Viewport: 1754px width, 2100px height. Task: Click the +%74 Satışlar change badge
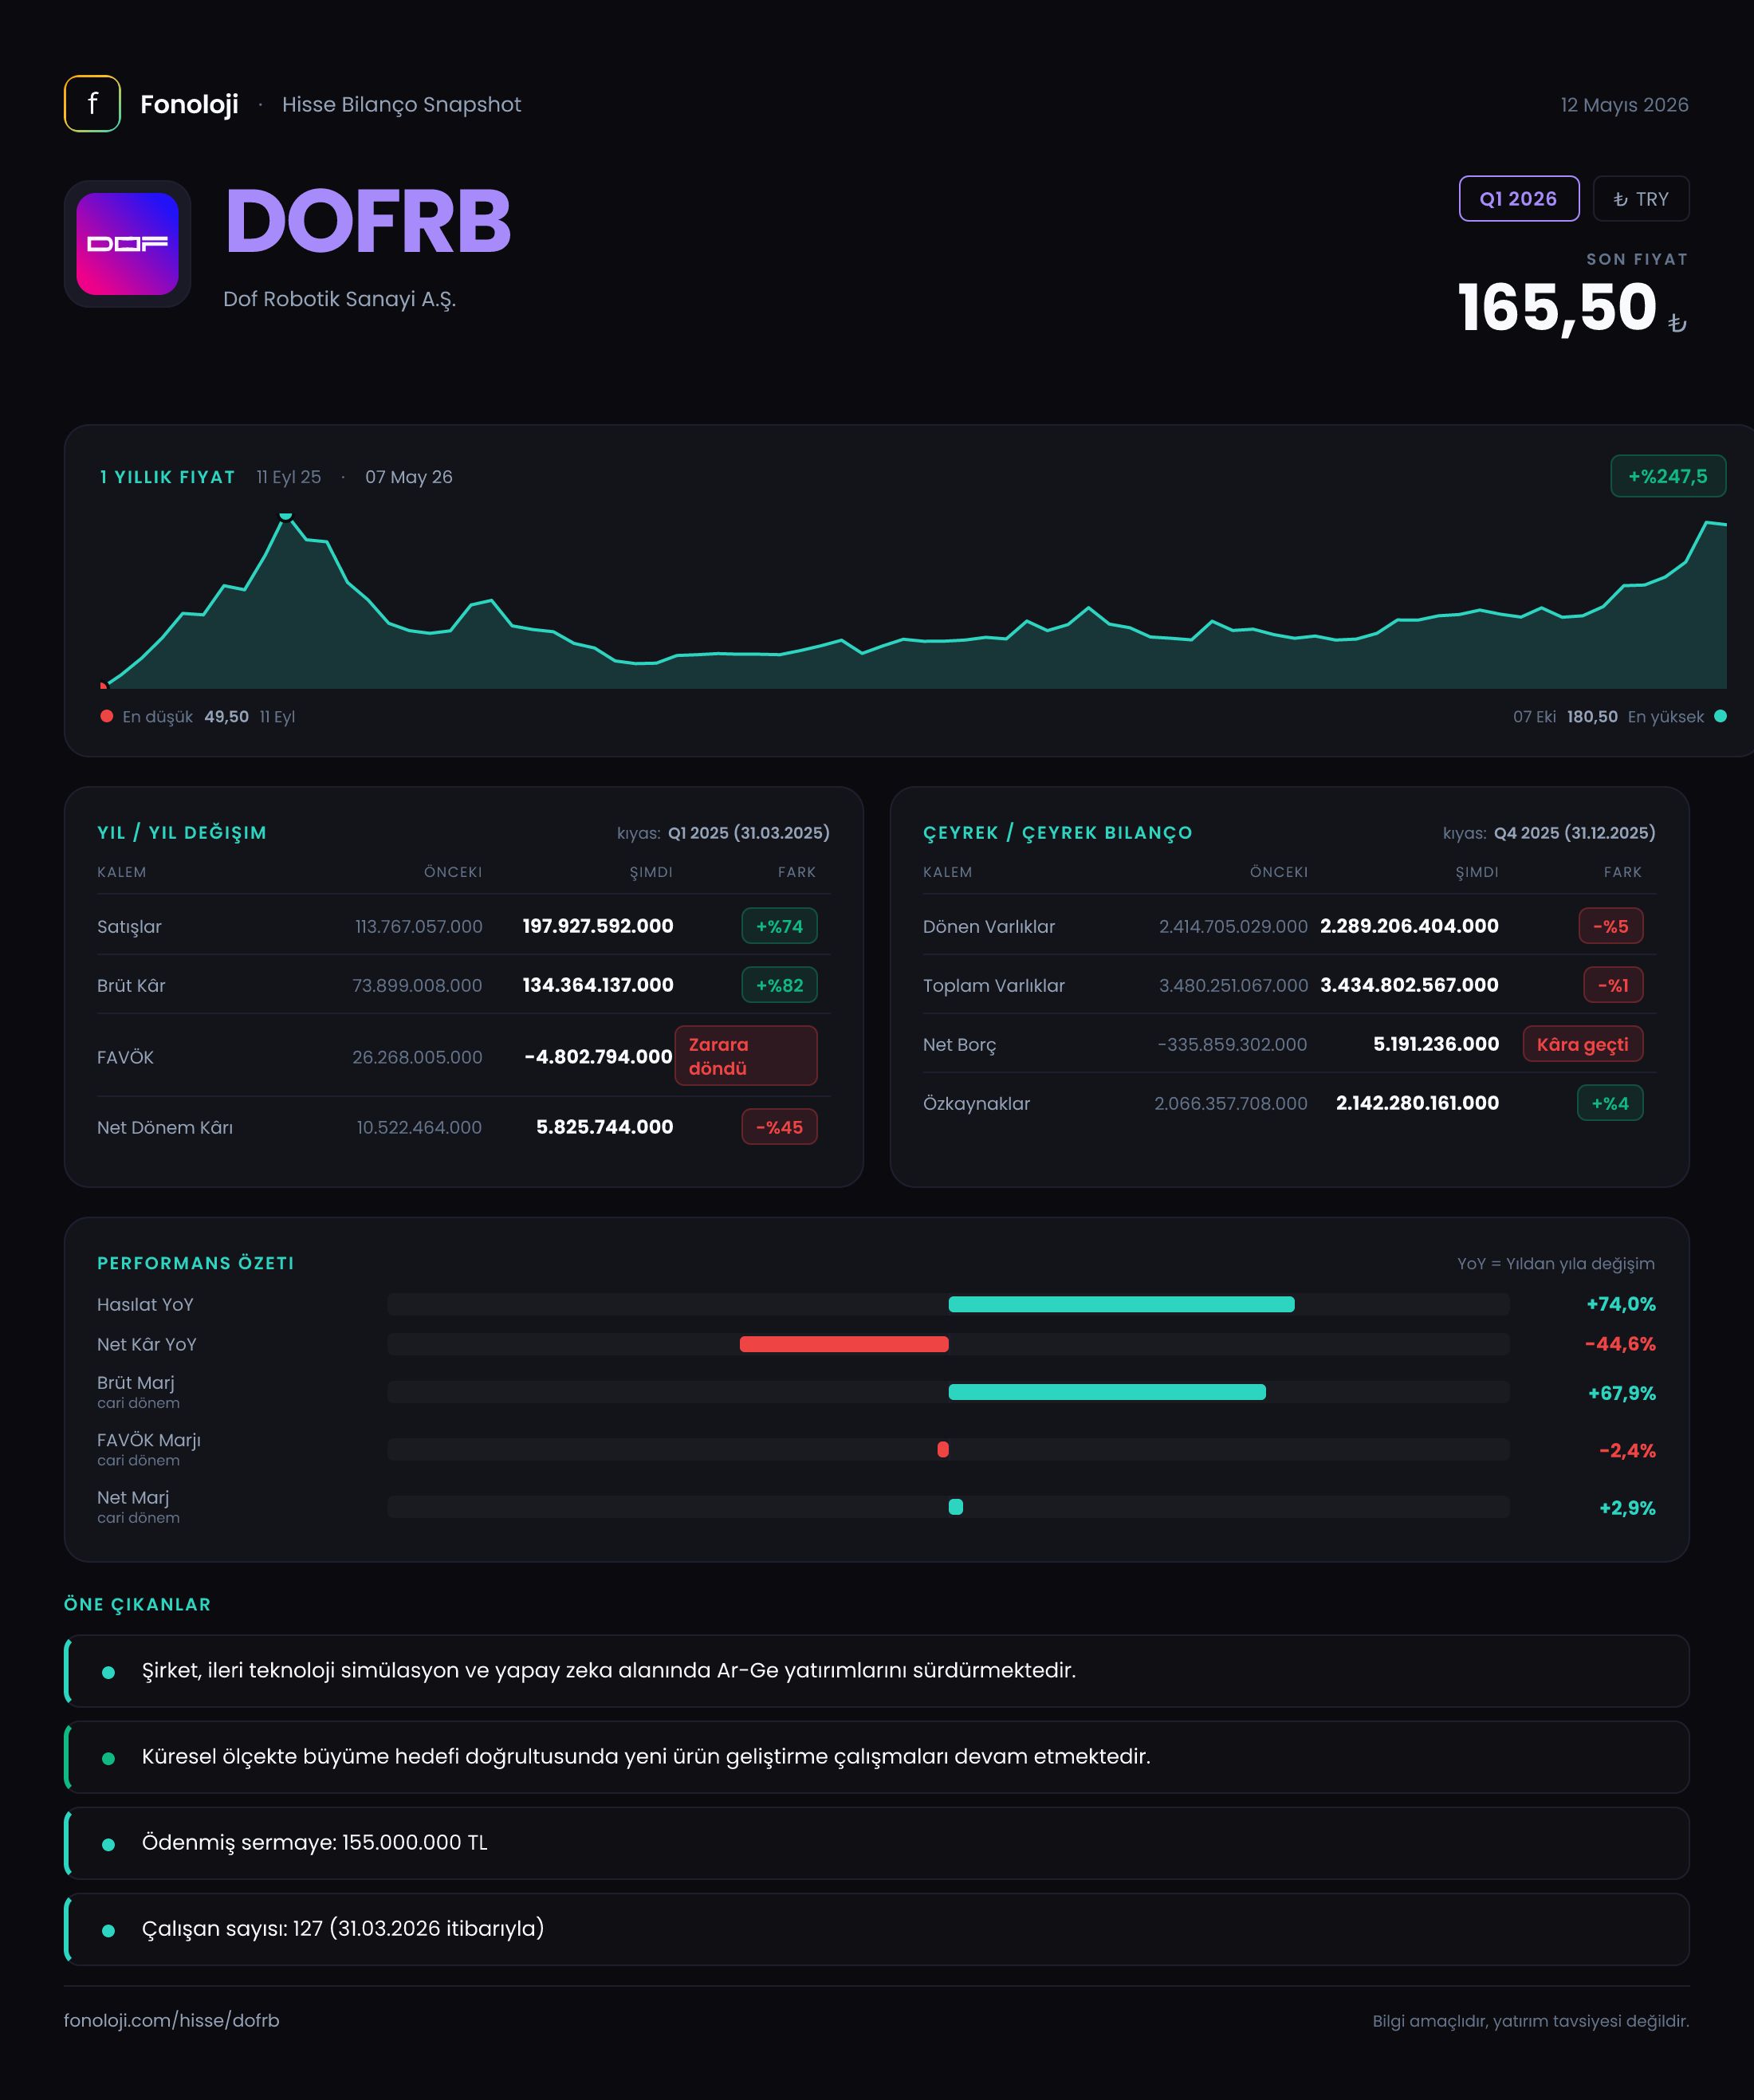pos(779,926)
